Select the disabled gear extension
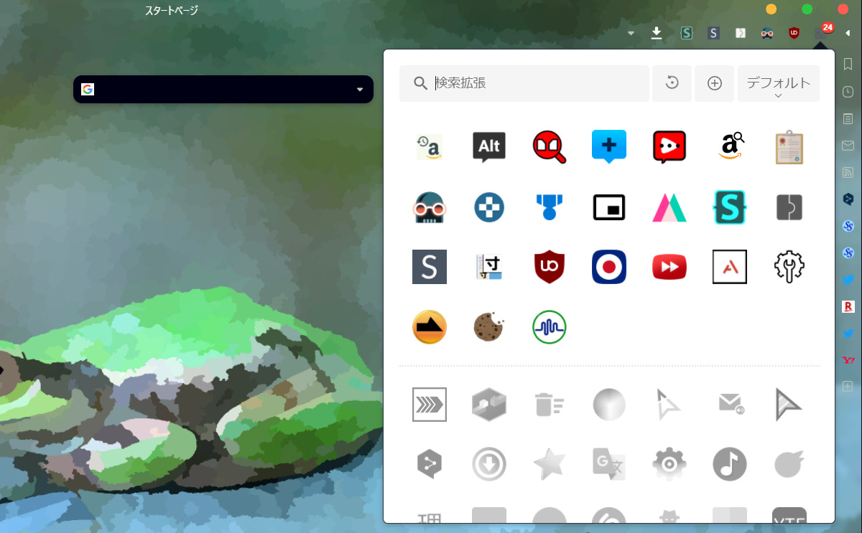 click(x=669, y=465)
